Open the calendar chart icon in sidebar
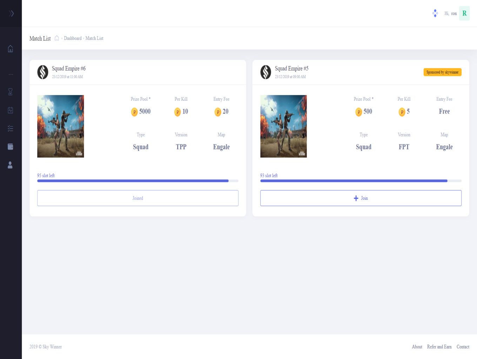This screenshot has width=477, height=359. tap(11, 110)
